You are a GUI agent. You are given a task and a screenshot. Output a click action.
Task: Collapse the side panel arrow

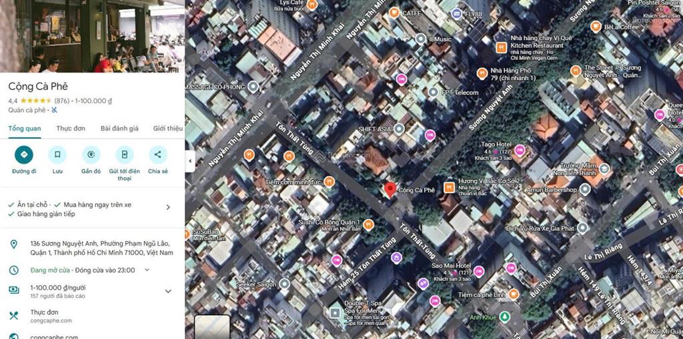(189, 161)
